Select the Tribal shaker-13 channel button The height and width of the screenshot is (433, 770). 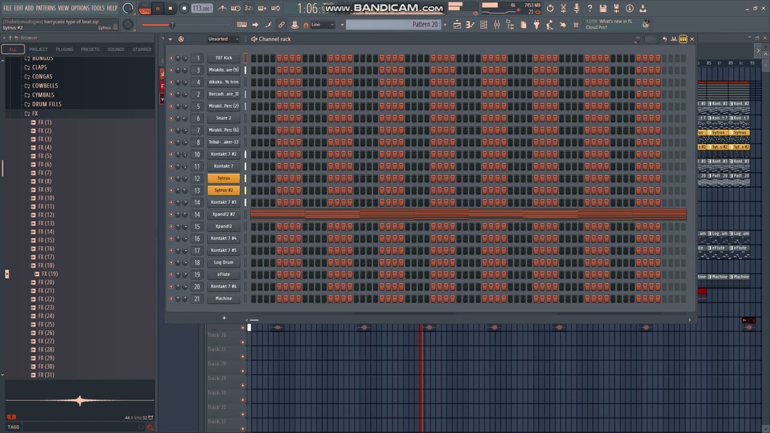(x=224, y=143)
